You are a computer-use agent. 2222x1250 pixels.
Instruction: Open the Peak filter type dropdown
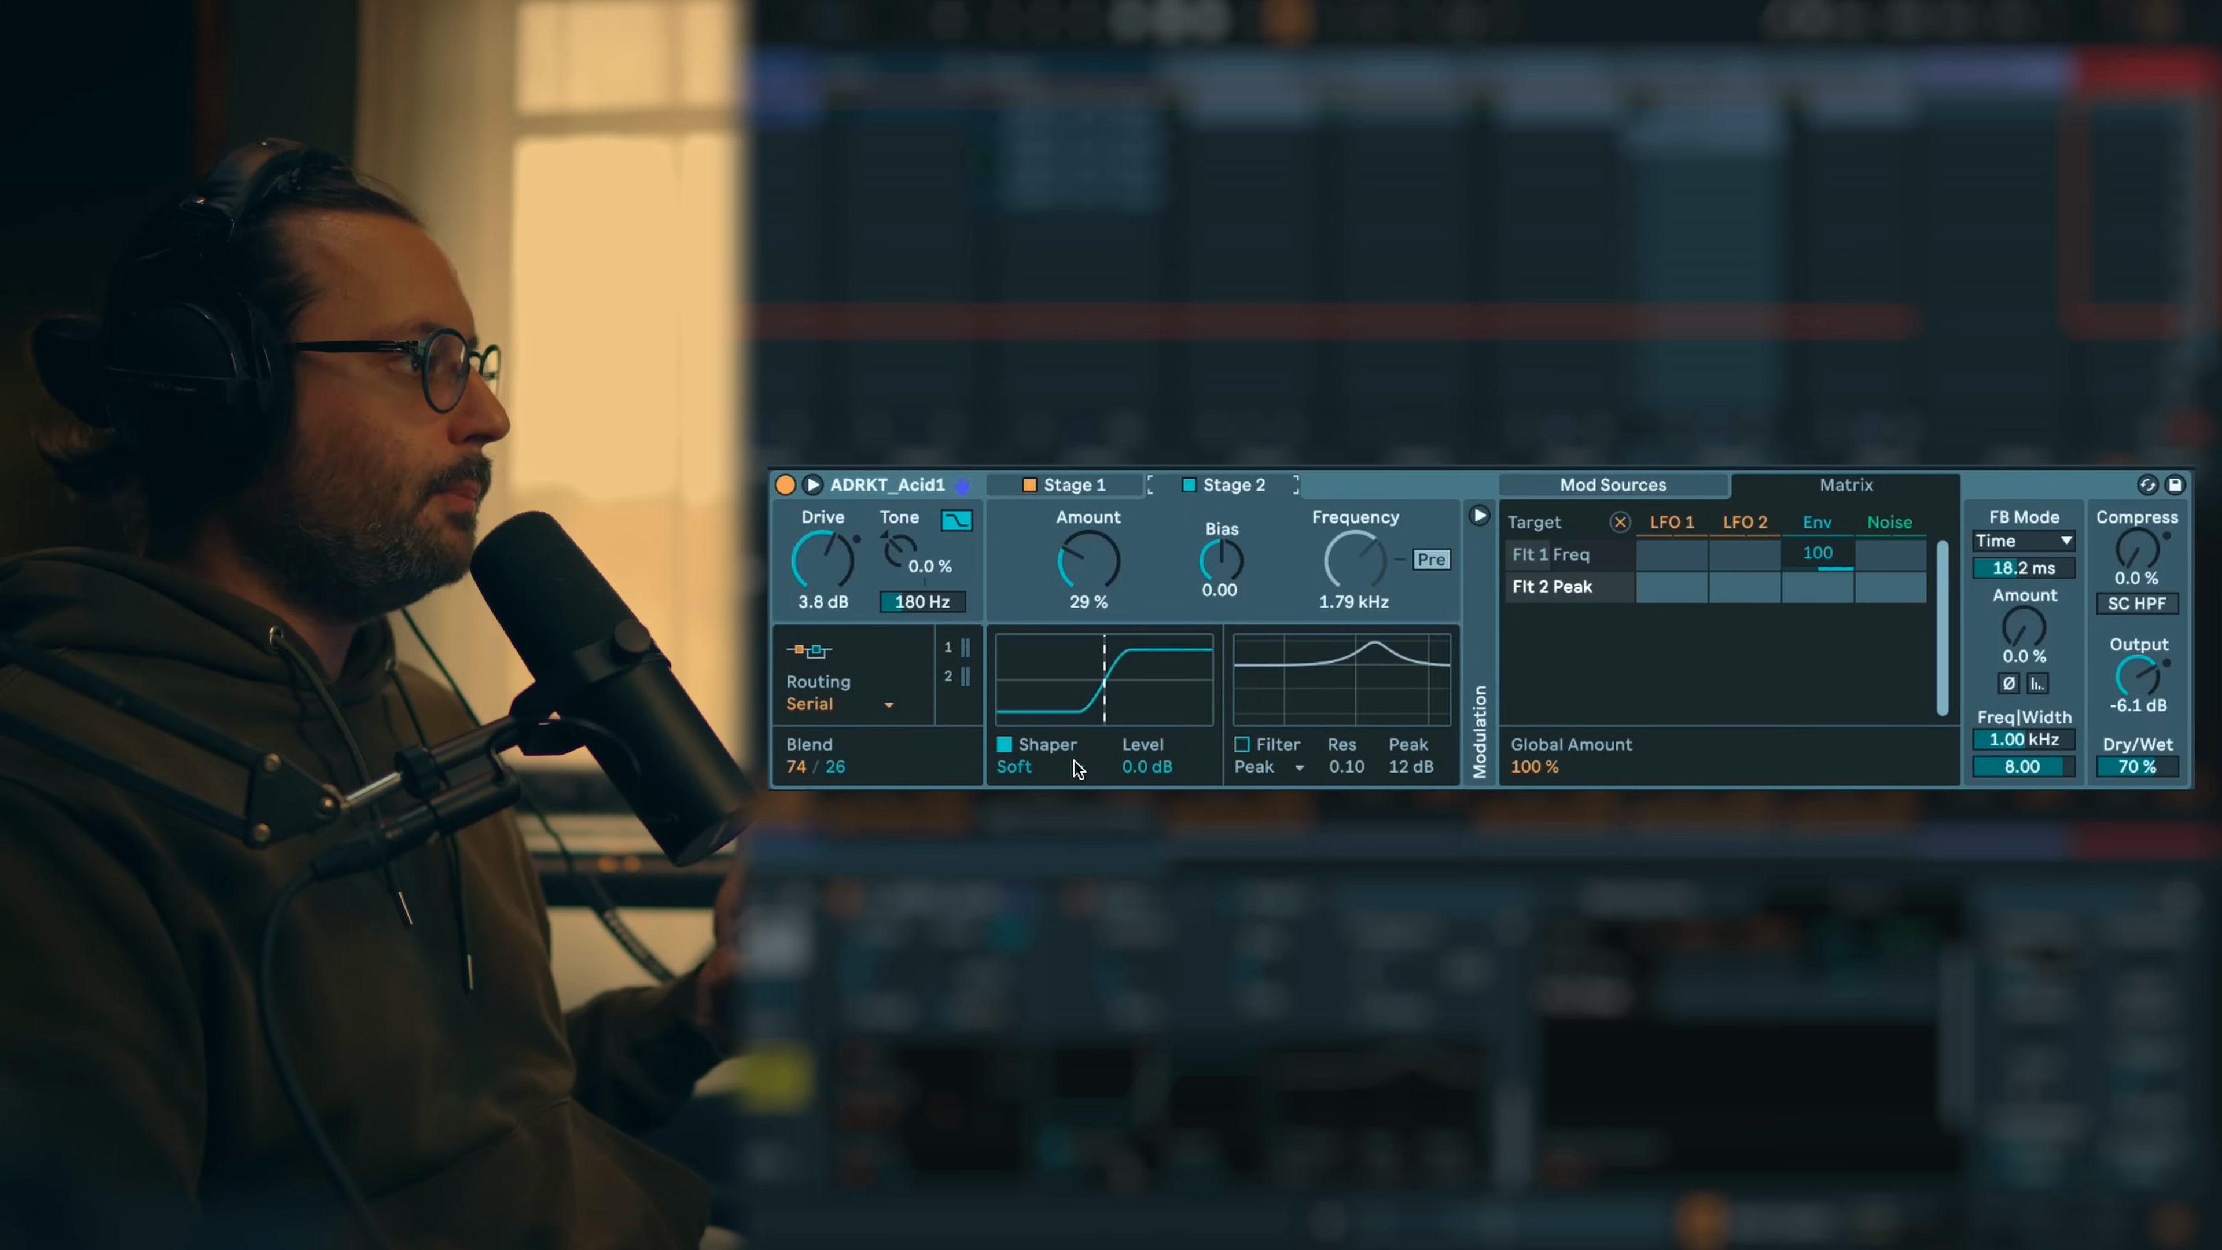coord(1269,767)
